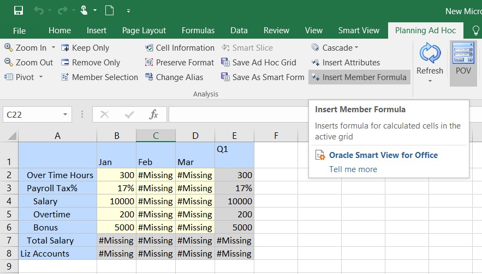Viewport: 482px width, 274px height.
Task: Click the Zoom Out button
Action: [29, 63]
